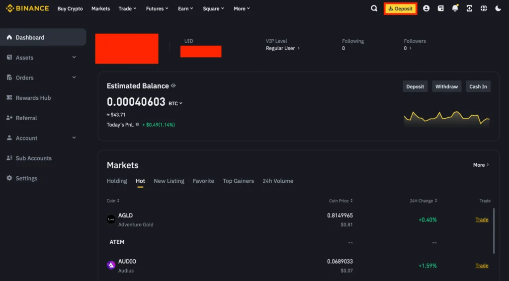Open the Square dropdown menu

[213, 9]
